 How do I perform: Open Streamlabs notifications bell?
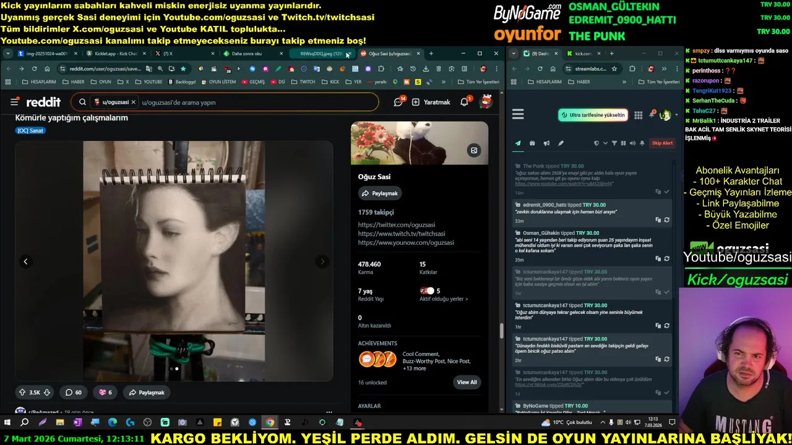click(x=652, y=115)
